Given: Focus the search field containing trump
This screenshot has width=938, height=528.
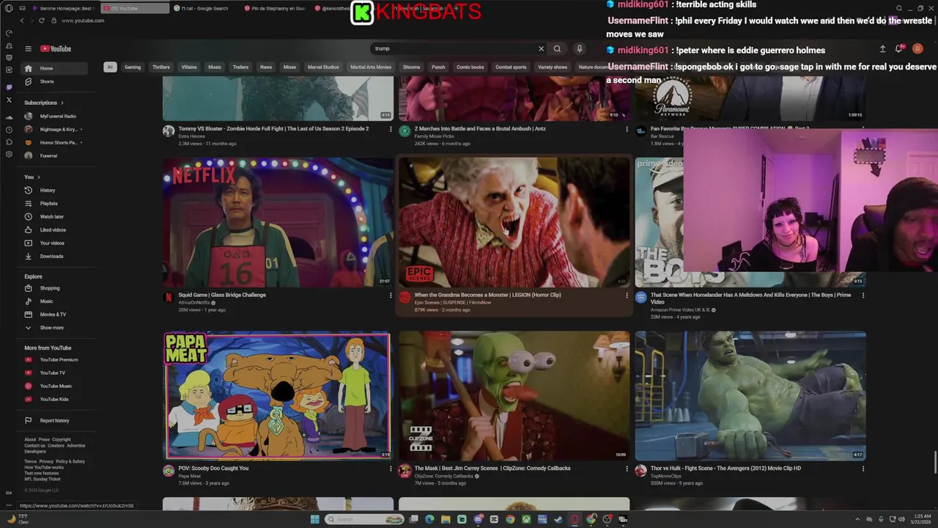Looking at the screenshot, I should 453,48.
